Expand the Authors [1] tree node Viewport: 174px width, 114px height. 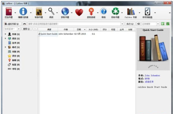click(x=5, y=34)
